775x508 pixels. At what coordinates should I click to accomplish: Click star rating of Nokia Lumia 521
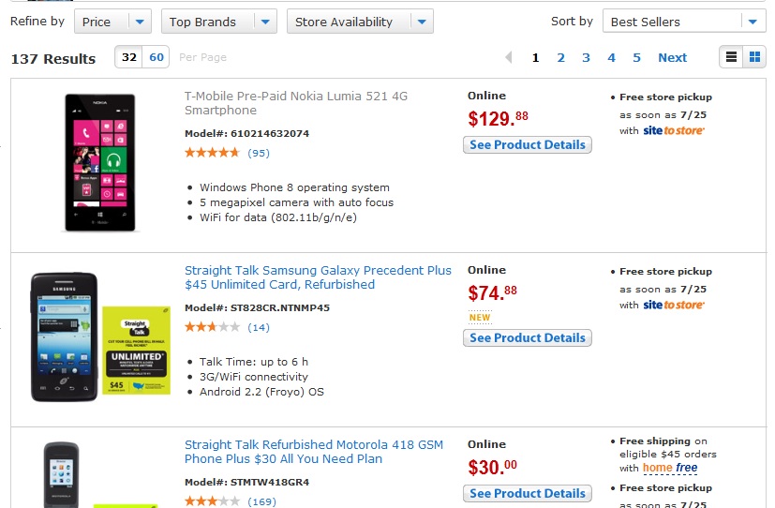point(212,153)
